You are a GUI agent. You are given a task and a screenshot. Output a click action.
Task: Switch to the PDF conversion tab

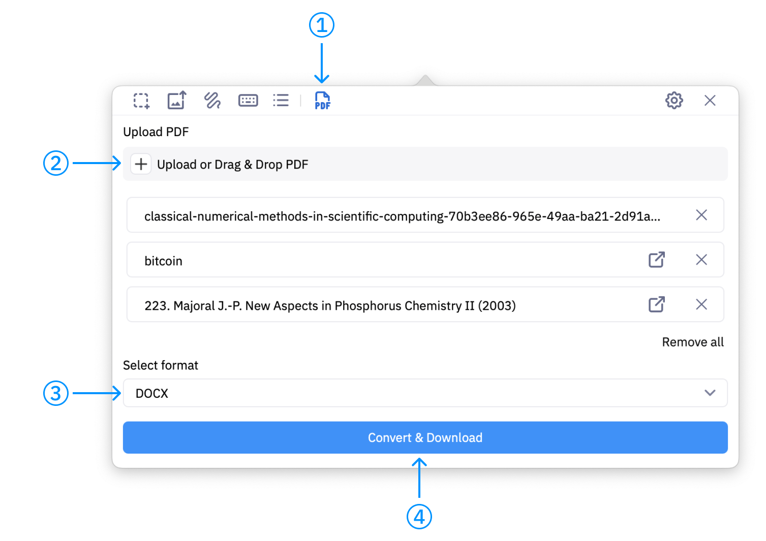[322, 100]
